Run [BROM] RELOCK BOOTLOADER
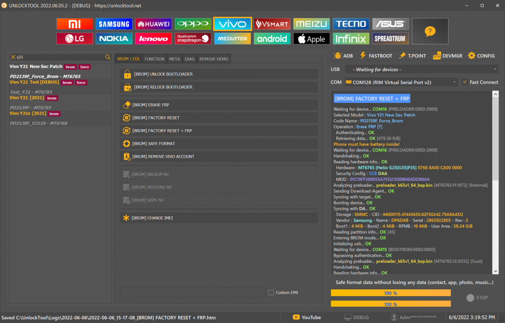The height and width of the screenshot is (323, 505). (219, 87)
